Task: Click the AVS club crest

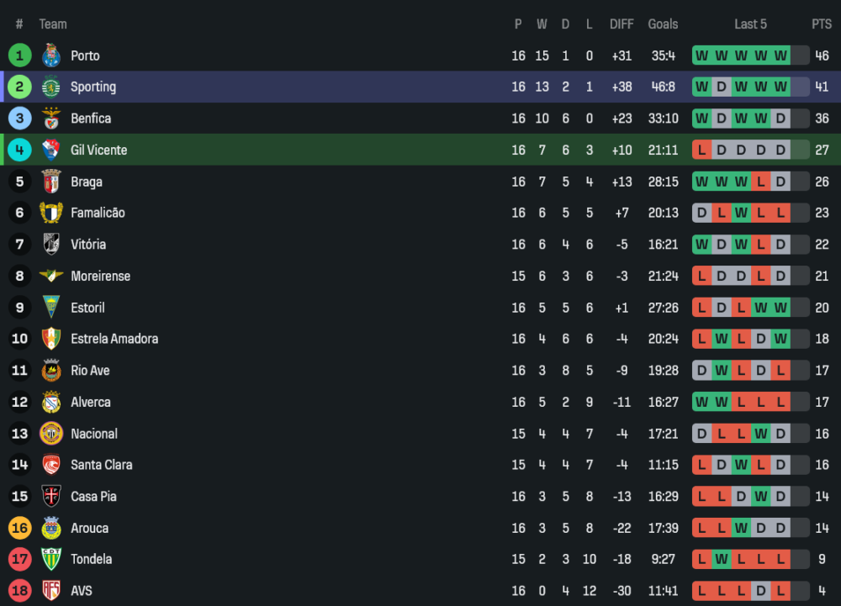Action: tap(51, 591)
